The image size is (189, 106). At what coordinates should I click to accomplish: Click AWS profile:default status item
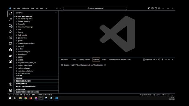tap(45, 95)
